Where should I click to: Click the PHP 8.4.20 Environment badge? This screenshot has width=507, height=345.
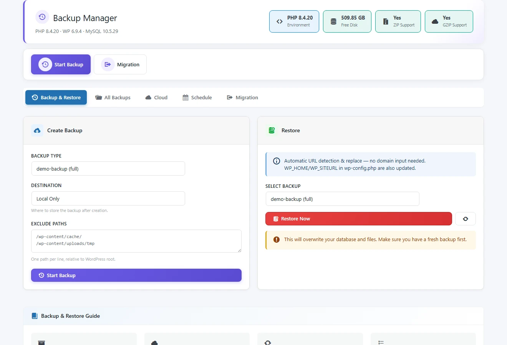click(294, 21)
